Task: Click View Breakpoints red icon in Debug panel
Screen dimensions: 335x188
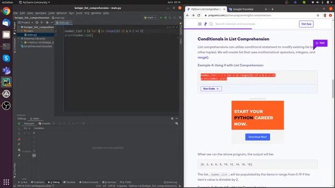Action: (19, 139)
